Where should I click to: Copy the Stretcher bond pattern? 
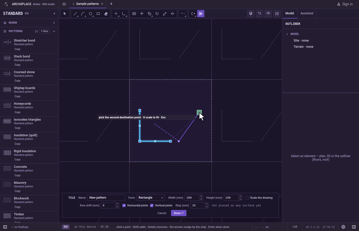click(17, 49)
